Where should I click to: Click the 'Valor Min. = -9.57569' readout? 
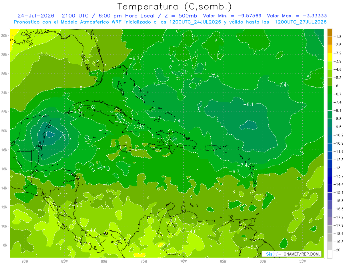pyautogui.click(x=232, y=16)
